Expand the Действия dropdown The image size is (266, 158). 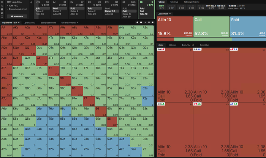coord(165,14)
